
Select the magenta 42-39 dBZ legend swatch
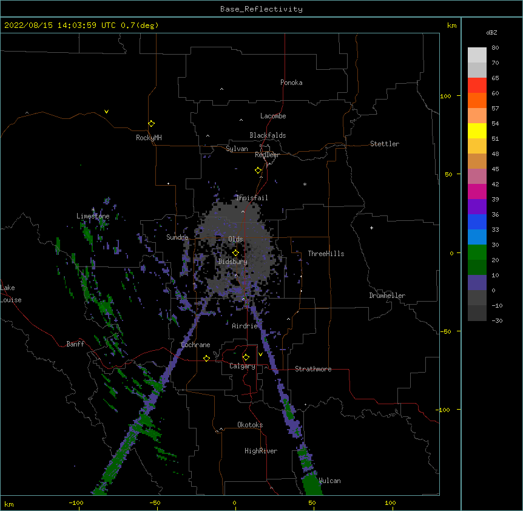point(477,192)
